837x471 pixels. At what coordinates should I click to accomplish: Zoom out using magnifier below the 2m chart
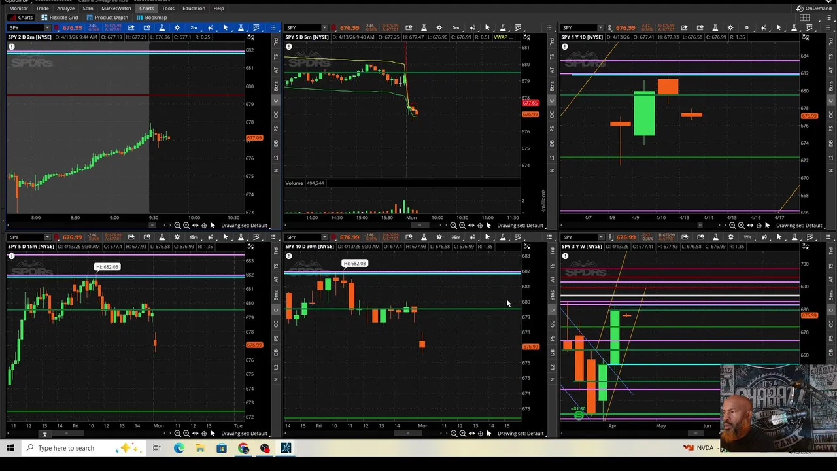tap(177, 225)
